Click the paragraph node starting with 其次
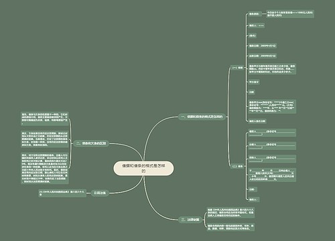Viewport: 335px width, 241px height. [x=45, y=139]
